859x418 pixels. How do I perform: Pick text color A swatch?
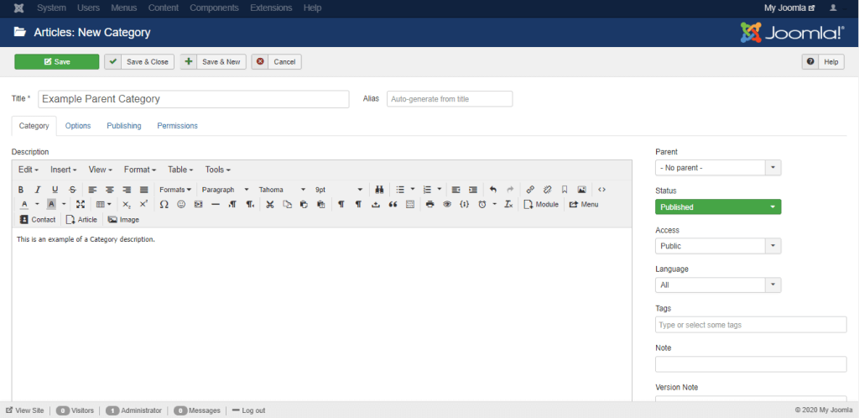[24, 204]
